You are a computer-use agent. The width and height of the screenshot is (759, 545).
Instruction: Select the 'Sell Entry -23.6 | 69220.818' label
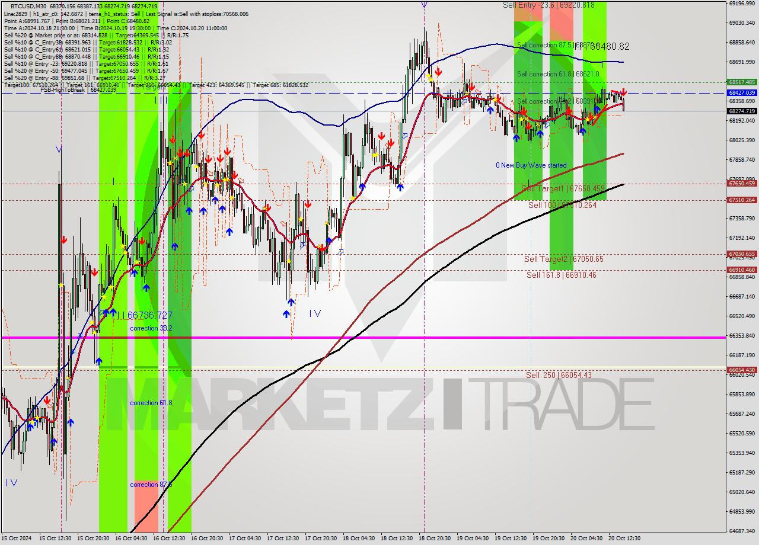tap(548, 5)
